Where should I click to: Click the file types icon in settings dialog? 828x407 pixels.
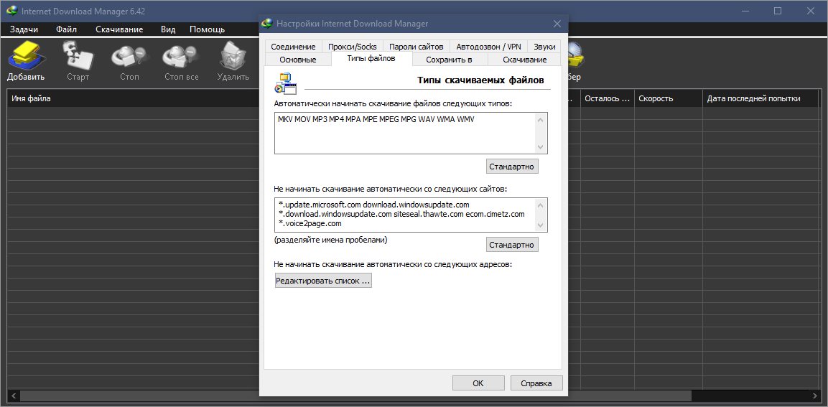coord(286,83)
